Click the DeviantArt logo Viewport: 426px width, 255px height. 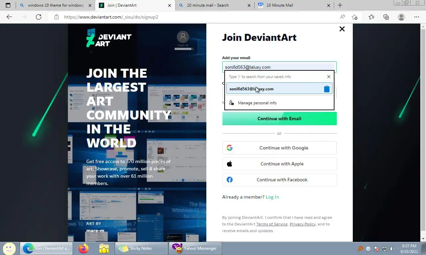click(109, 38)
